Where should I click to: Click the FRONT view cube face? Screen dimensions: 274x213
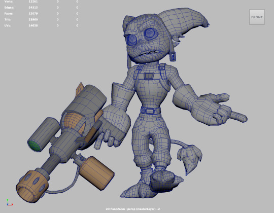pyautogui.click(x=257, y=17)
